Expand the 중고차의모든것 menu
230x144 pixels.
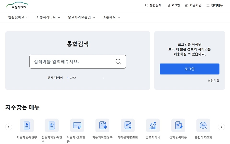pyautogui.click(x=81, y=17)
